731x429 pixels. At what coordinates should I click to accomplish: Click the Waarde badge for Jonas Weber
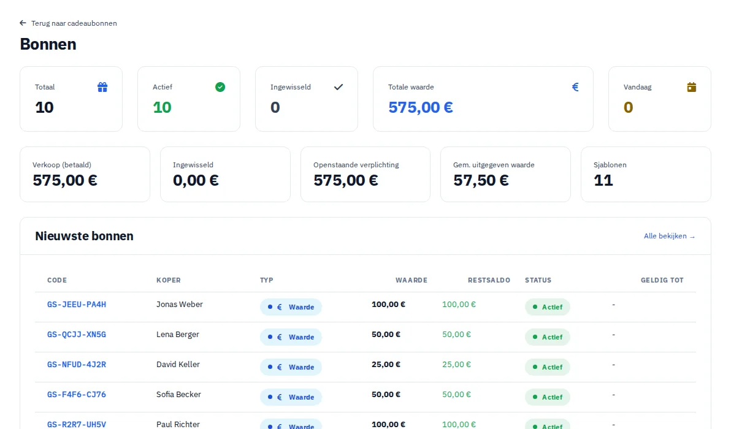coord(291,307)
